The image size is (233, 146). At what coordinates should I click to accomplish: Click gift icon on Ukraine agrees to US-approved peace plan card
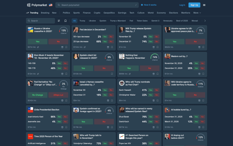point(199,47)
